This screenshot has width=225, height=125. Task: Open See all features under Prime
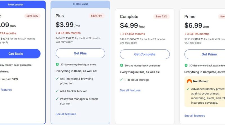[195, 115]
